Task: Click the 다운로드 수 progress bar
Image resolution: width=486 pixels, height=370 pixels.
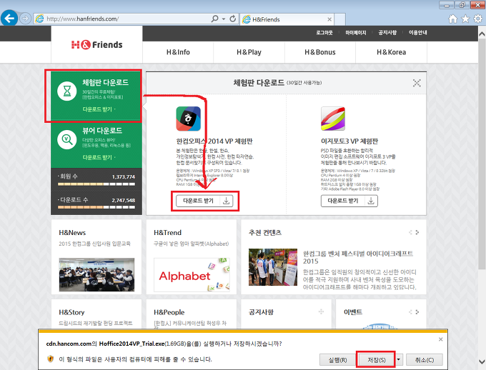Action: click(96, 207)
